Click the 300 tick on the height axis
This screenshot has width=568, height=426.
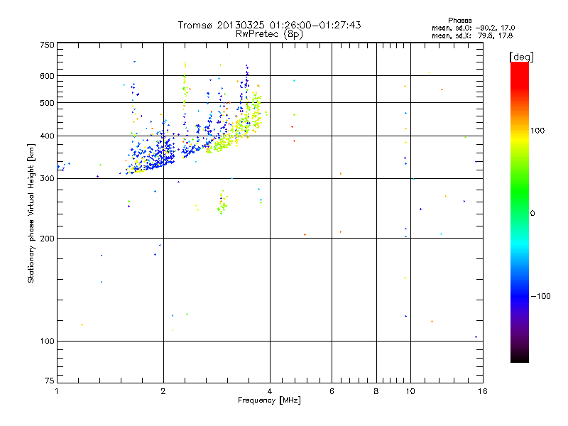[x=47, y=178]
